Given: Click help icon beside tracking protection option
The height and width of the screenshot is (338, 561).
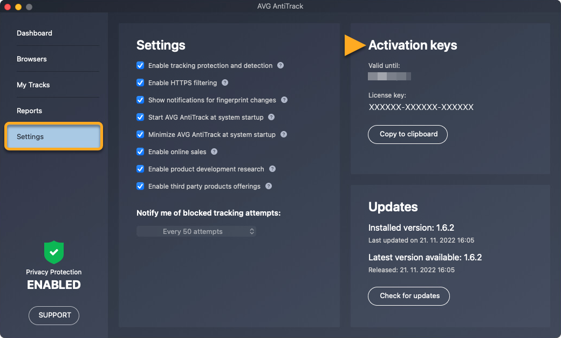Looking at the screenshot, I should [280, 65].
